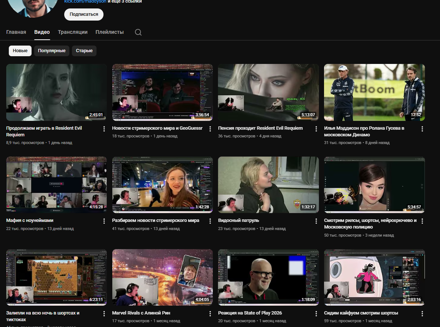Screen dimensions: 440x327
Task: Play the thumbnail with 1:18:09 duration
Action: [269, 277]
